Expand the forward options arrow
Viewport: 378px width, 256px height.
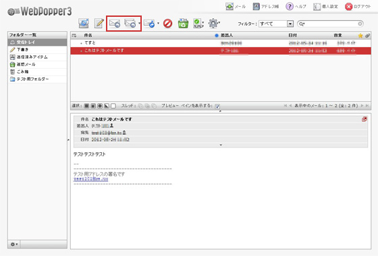click(x=158, y=24)
